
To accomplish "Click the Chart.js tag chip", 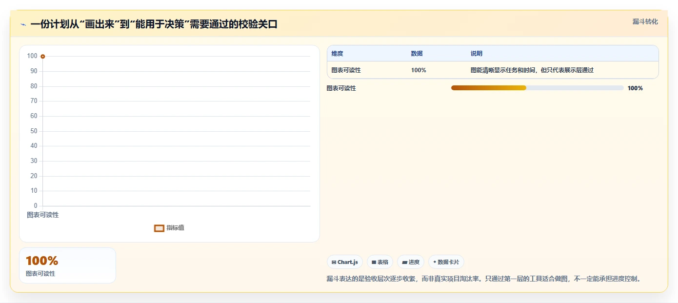I will pos(345,262).
